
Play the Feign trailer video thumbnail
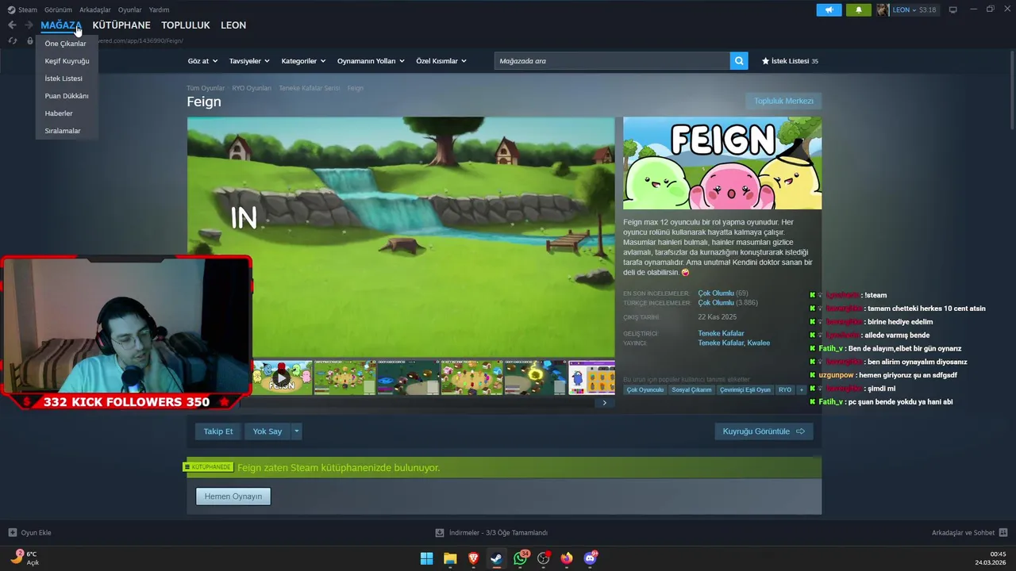click(x=282, y=377)
